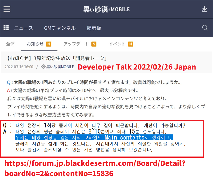
Task: Open the grid apps menu icon
Action: click(6, 28)
